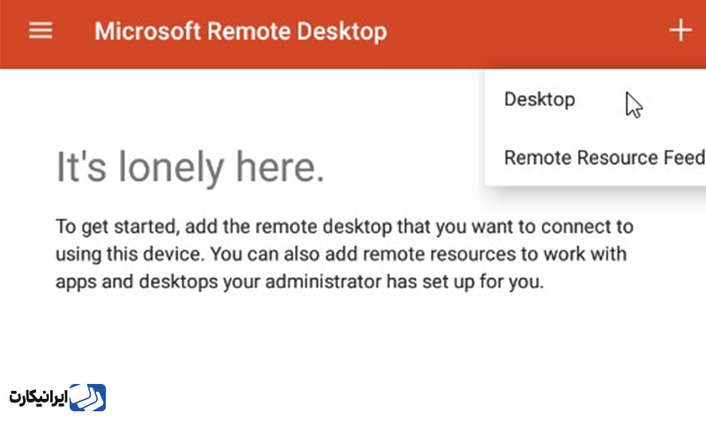Screen dimensions: 706x421
Task: Click the word "Microsoft" in the header
Action: point(147,32)
